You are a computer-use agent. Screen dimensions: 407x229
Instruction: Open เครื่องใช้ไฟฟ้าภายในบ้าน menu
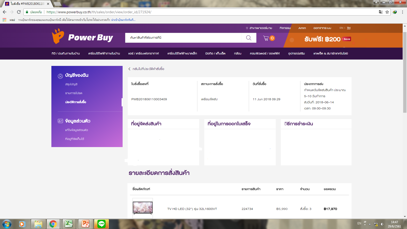(x=104, y=53)
